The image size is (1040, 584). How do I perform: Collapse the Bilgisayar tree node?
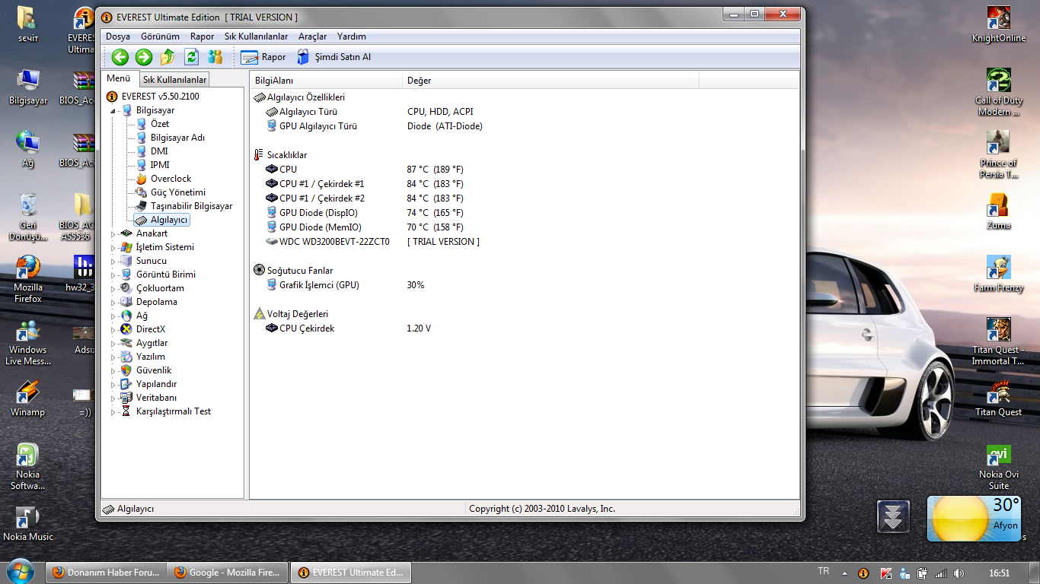[x=113, y=111]
